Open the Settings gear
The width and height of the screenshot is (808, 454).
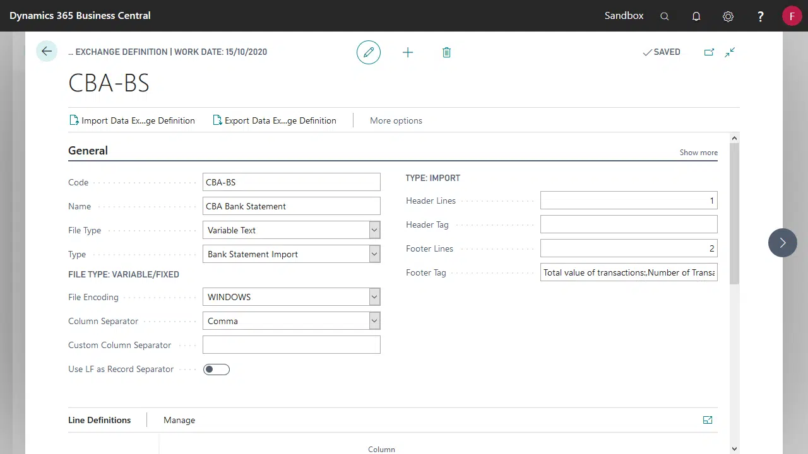728,16
